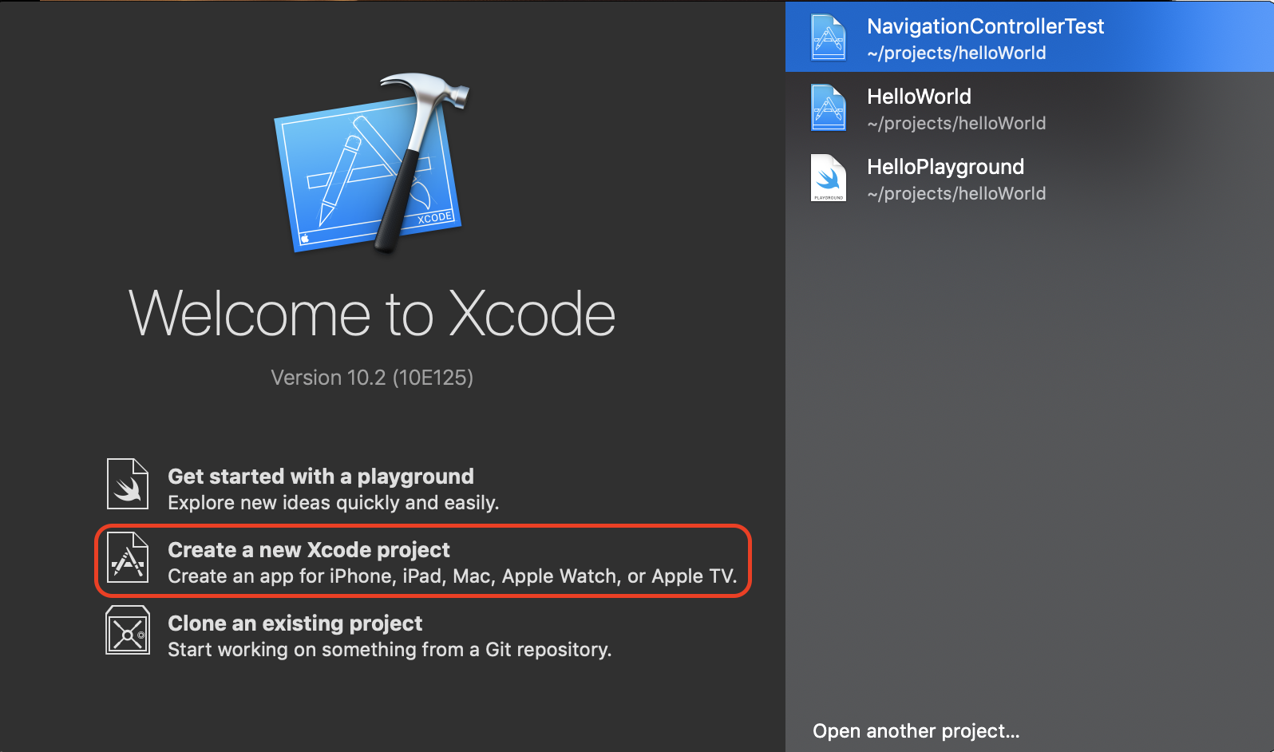
Task: Select HelloWorld in recent projects list
Action: pyautogui.click(x=1030, y=107)
